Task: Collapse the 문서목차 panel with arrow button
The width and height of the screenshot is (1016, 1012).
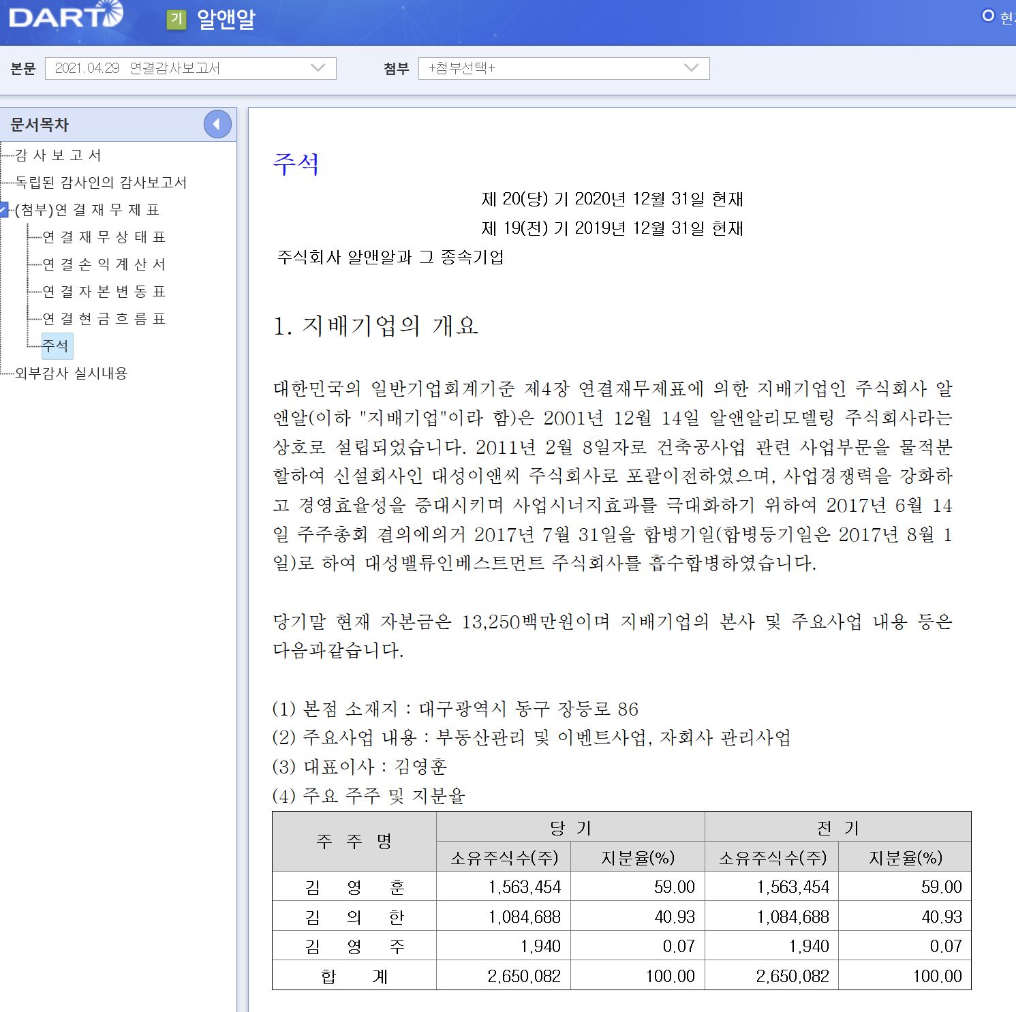Action: coord(217,124)
